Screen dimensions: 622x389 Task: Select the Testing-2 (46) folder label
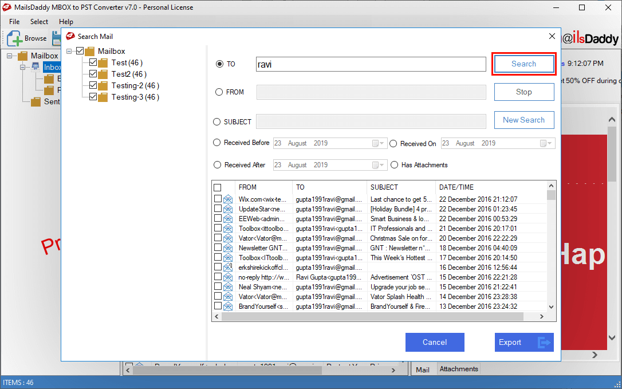click(135, 86)
